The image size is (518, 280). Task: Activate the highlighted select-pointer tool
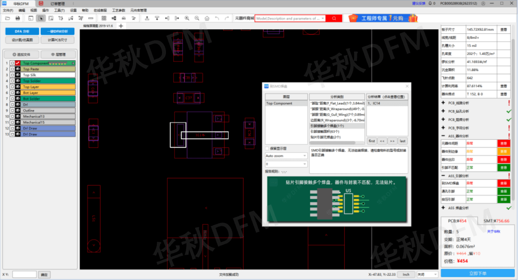[x=41, y=19]
